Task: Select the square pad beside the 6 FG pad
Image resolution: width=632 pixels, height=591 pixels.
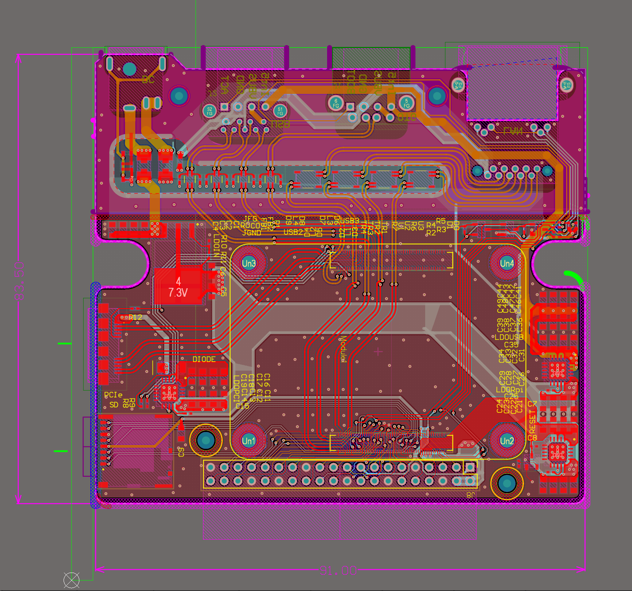Action: (x=350, y=106)
